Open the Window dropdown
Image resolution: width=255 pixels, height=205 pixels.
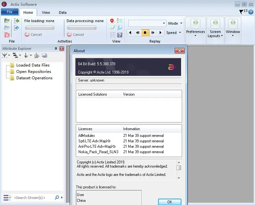233,30
